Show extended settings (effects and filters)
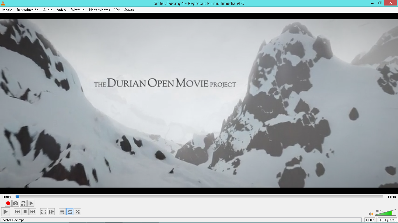 pos(51,212)
